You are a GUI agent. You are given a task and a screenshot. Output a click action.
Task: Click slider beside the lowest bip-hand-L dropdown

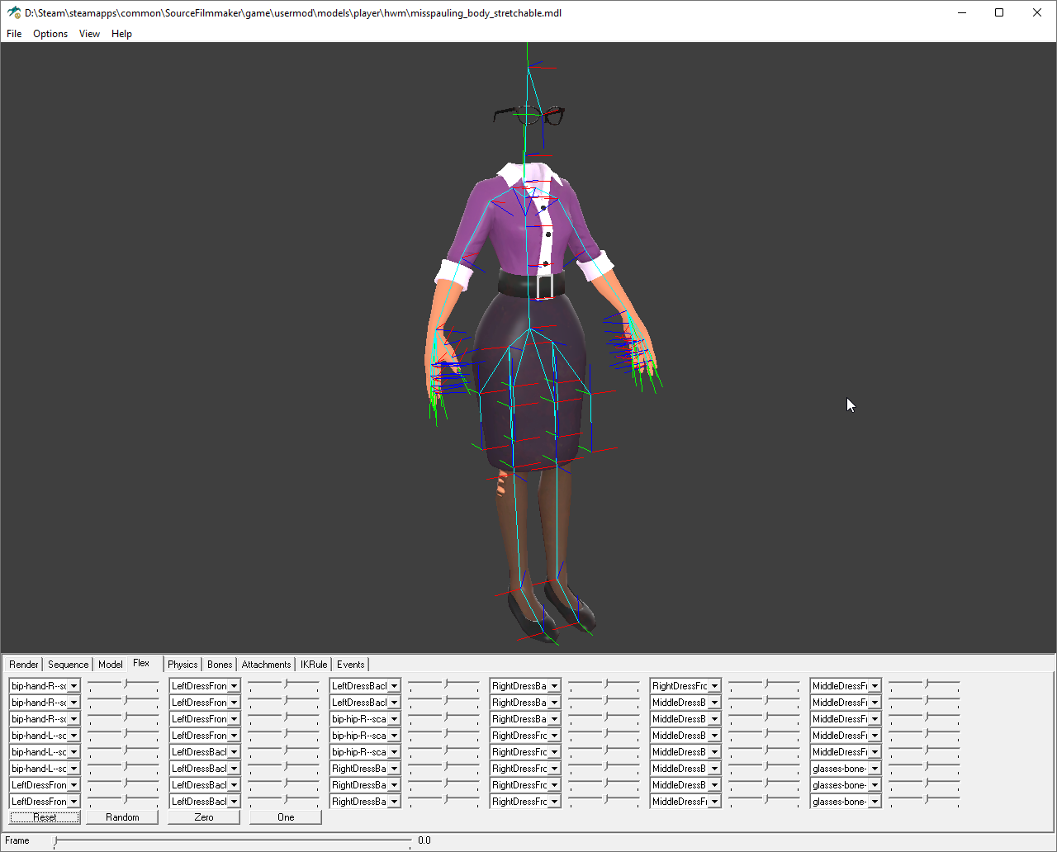click(x=123, y=768)
